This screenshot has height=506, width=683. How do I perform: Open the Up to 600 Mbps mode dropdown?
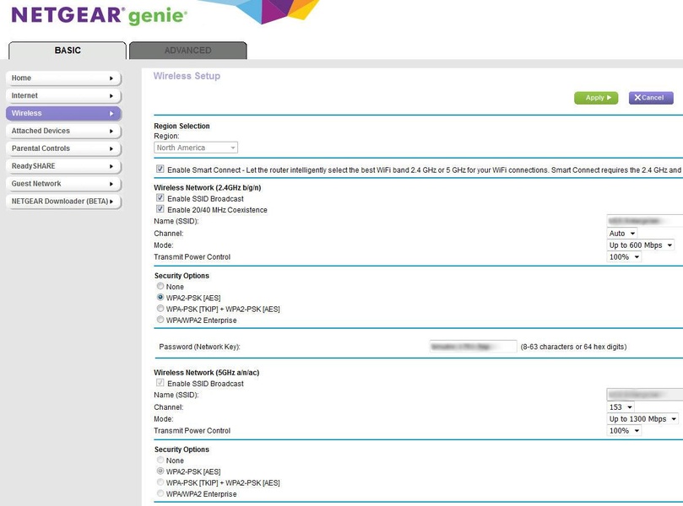(x=640, y=245)
